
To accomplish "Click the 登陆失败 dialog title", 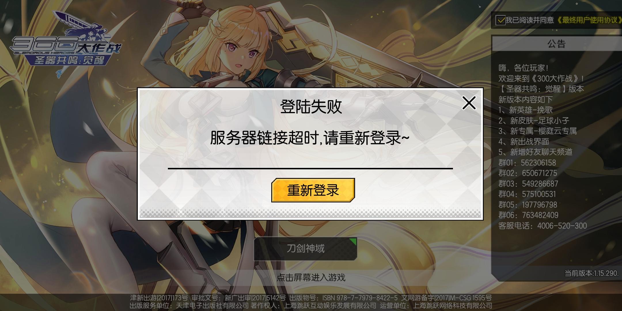I will click(x=311, y=107).
